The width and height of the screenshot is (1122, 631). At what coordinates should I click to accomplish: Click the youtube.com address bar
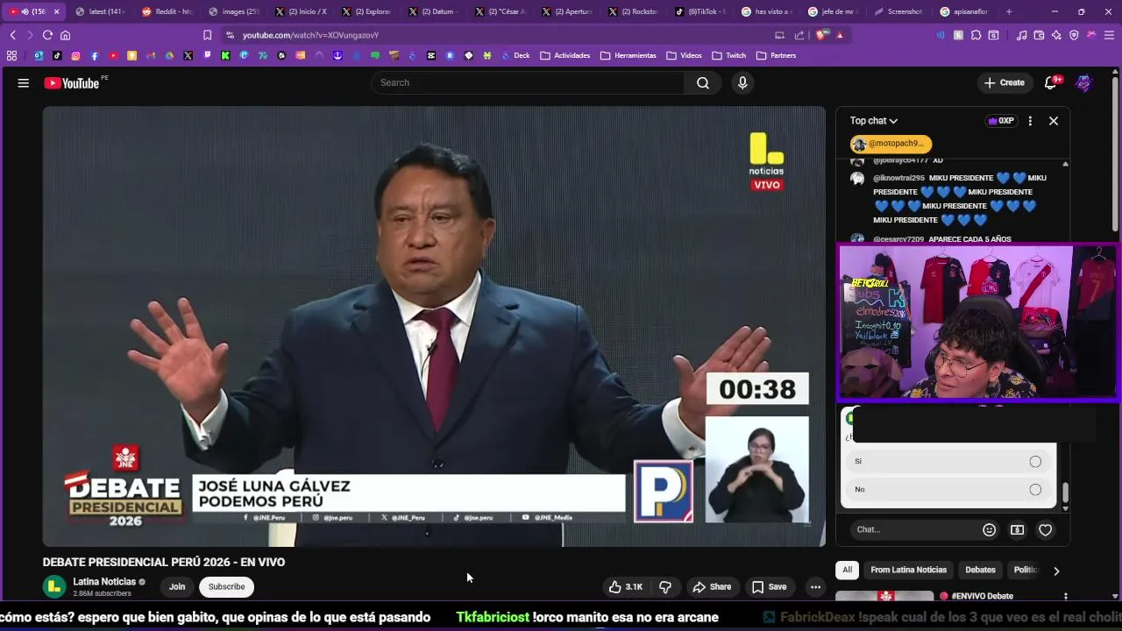click(491, 35)
